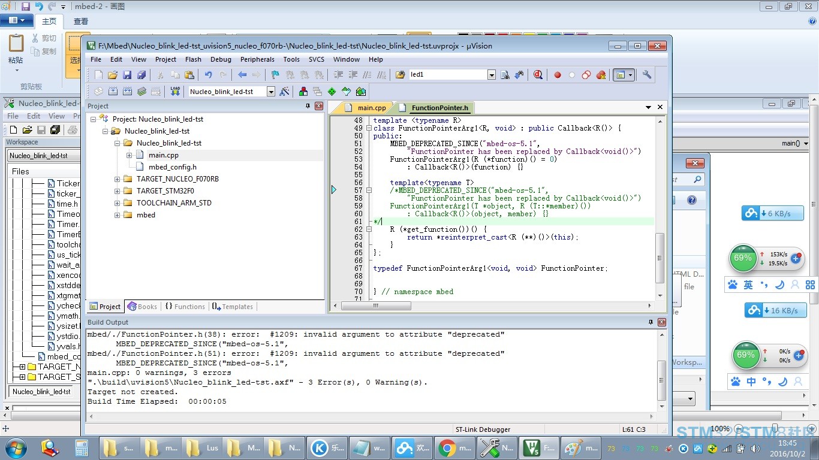Insert a bookmark using the flag icon
819x460 pixels.
click(x=275, y=75)
